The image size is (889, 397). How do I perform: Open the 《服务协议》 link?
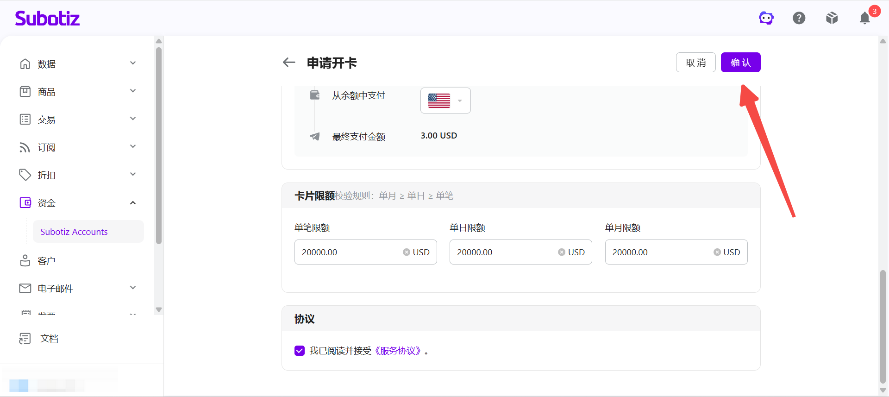coord(398,351)
